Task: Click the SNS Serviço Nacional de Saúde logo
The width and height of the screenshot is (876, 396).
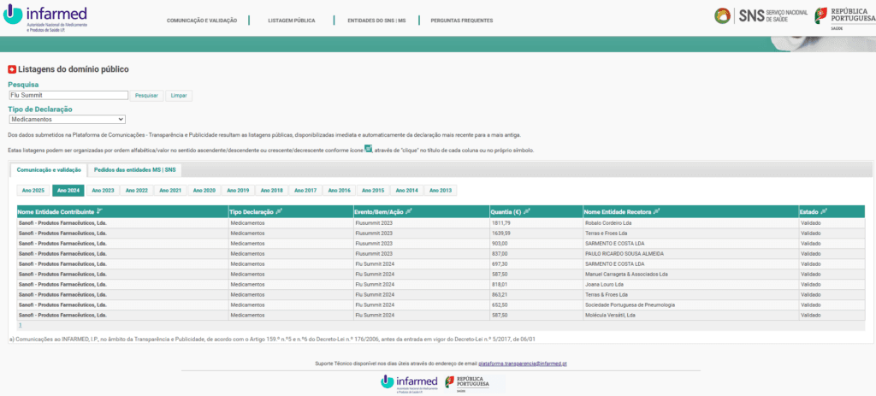Action: 758,15
